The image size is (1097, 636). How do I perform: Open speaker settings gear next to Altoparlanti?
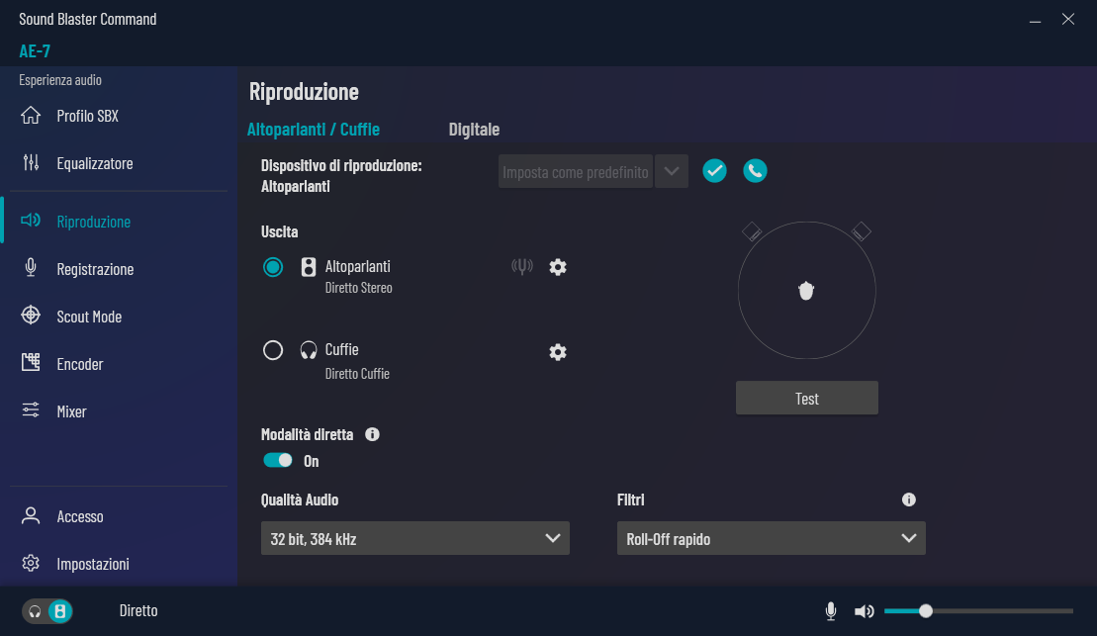558,267
